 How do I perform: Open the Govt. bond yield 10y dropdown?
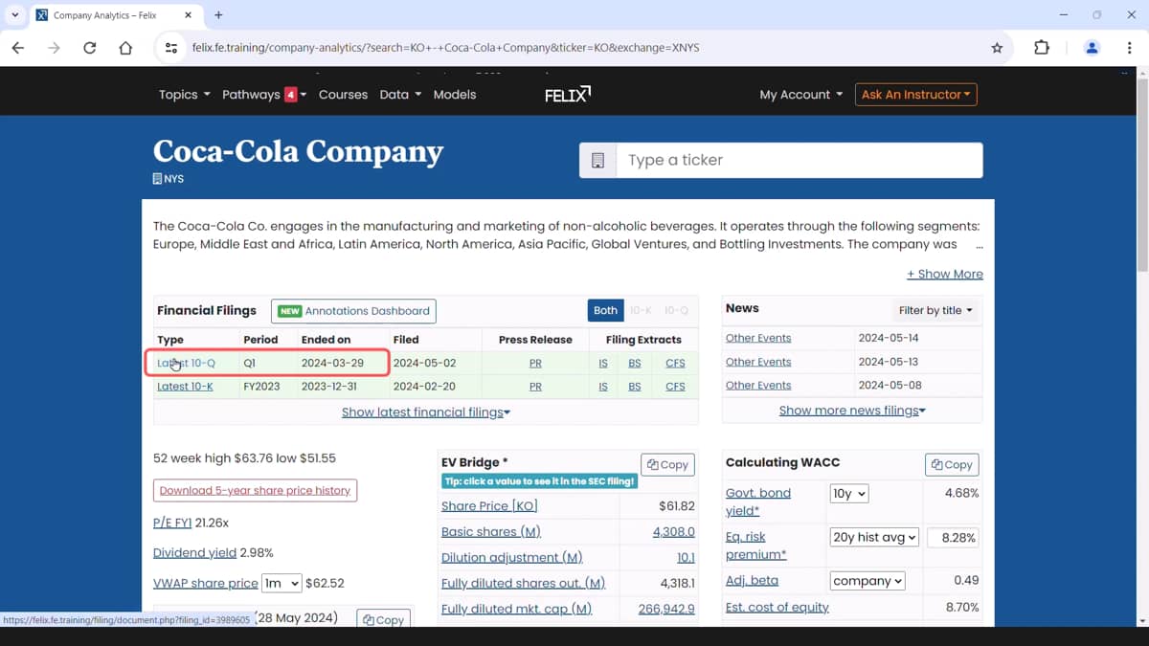(849, 494)
